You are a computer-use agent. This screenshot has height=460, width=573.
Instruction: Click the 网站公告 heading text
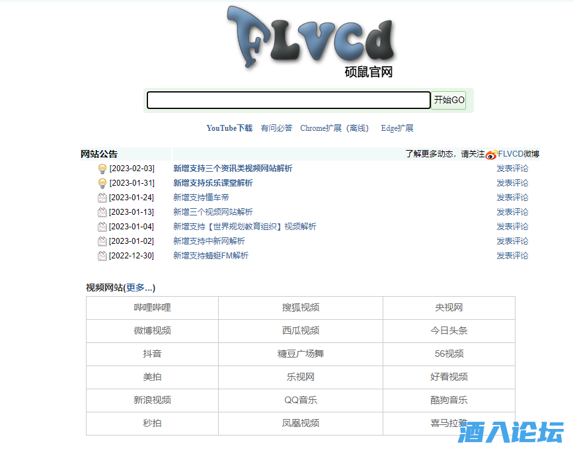99,154
